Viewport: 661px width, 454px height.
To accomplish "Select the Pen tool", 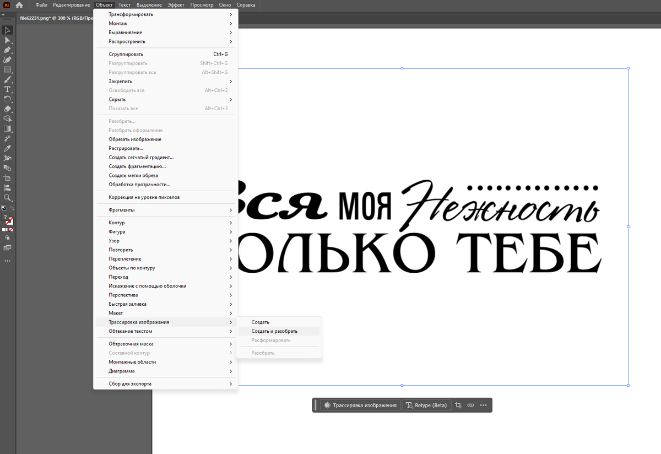I will click(7, 50).
